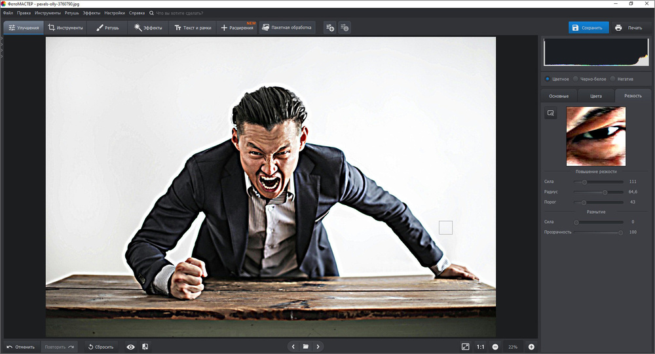Image resolution: width=655 pixels, height=354 pixels.
Task: Fit the image to the screen
Action: 465,347
